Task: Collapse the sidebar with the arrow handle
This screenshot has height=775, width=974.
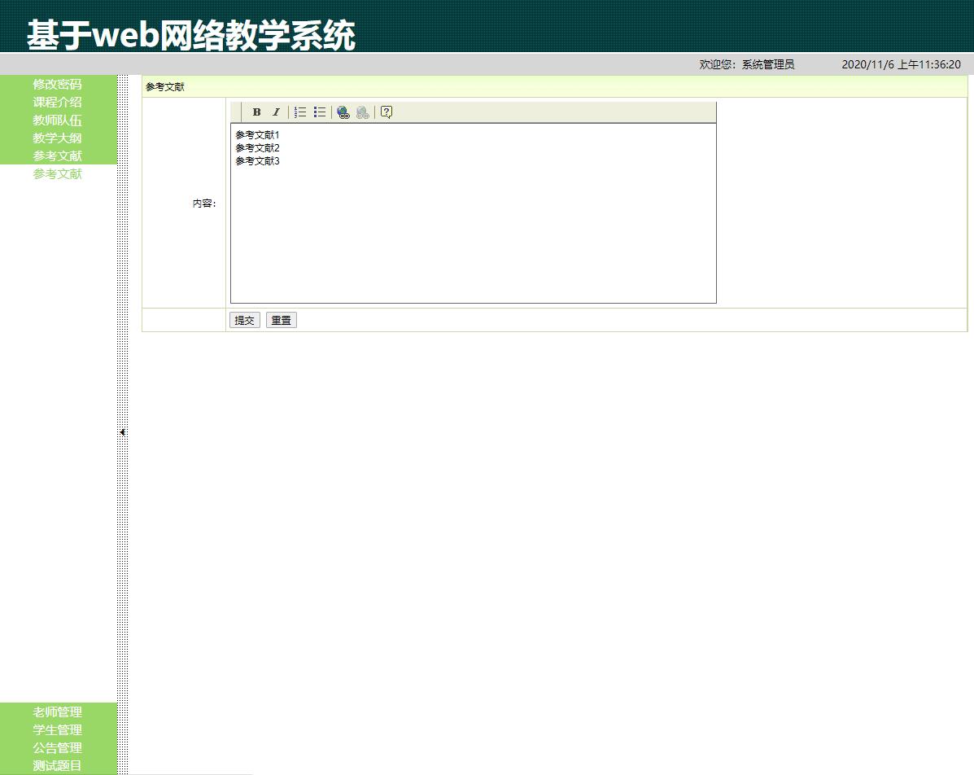Action: coord(122,432)
